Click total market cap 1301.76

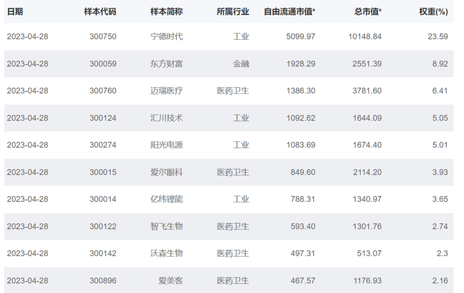(367, 226)
